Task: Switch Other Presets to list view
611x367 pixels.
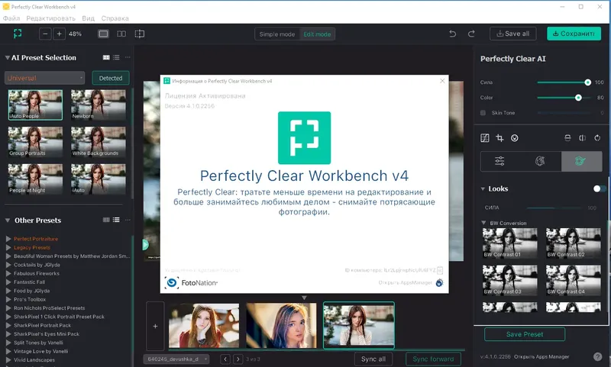Action: click(x=116, y=220)
